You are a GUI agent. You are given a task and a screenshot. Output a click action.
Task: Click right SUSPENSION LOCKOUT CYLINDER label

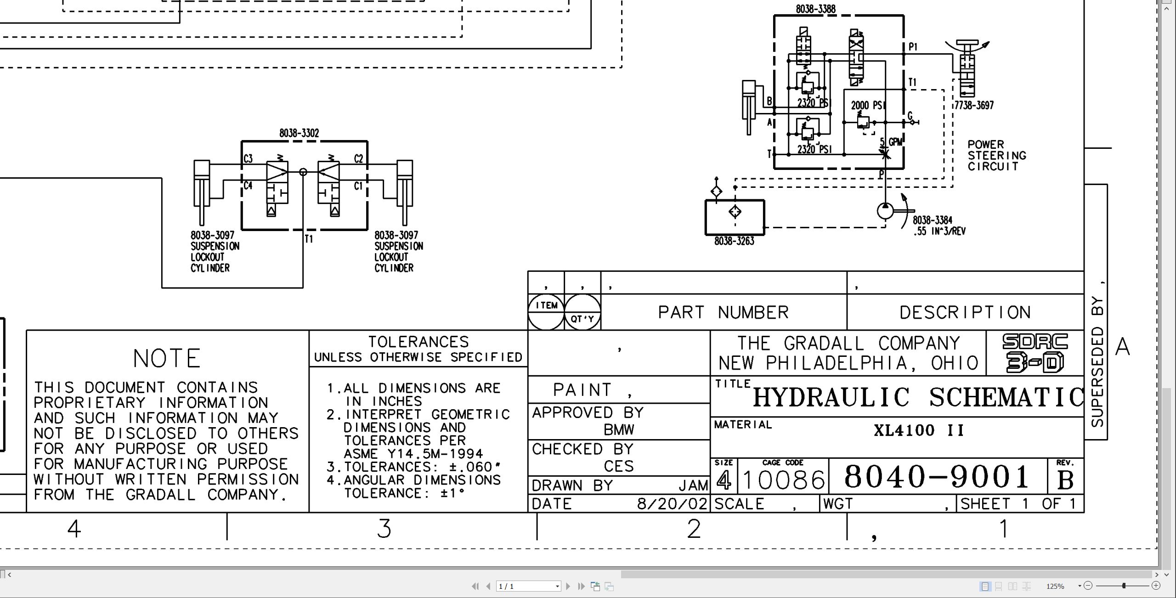point(399,257)
